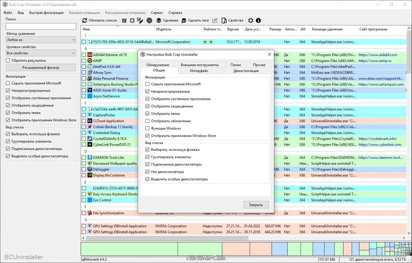Screen dimensions: 412x263
Task: Click the info circle toolbar icon
Action: pos(258,20)
